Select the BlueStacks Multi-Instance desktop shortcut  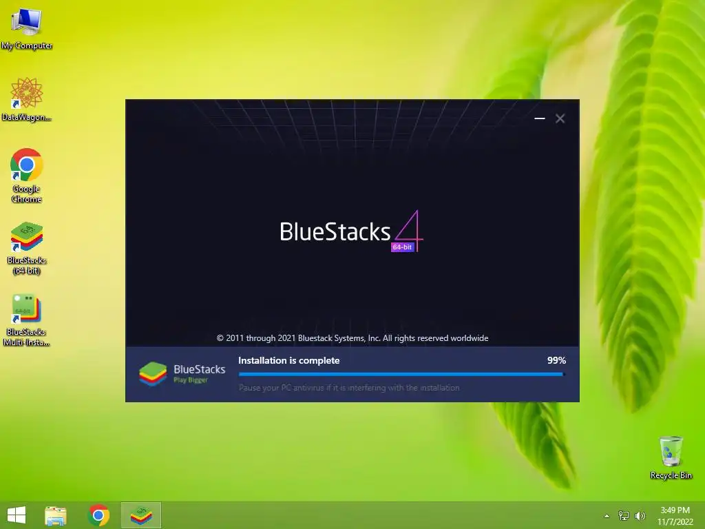tap(27, 320)
